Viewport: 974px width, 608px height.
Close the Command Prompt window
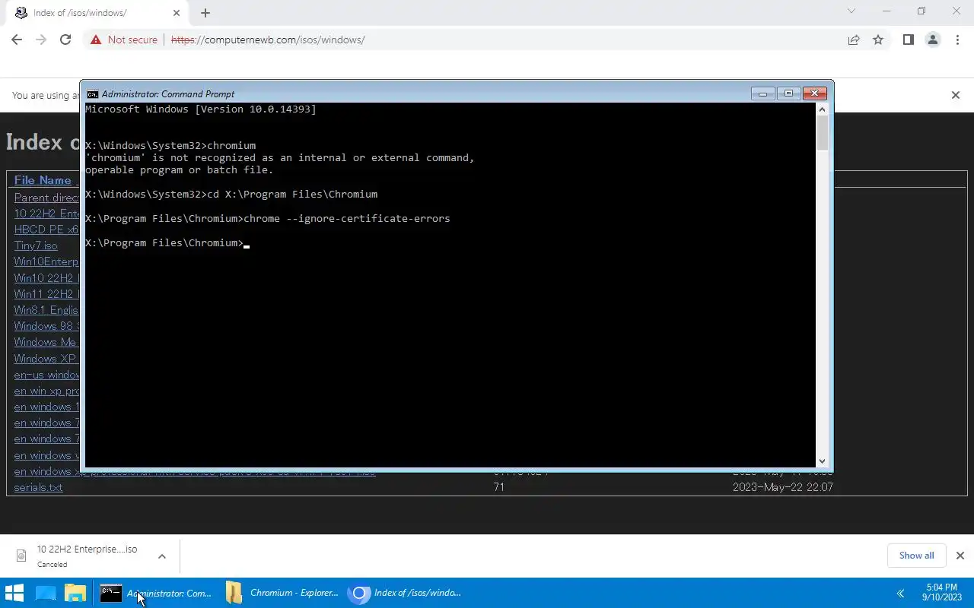(814, 93)
